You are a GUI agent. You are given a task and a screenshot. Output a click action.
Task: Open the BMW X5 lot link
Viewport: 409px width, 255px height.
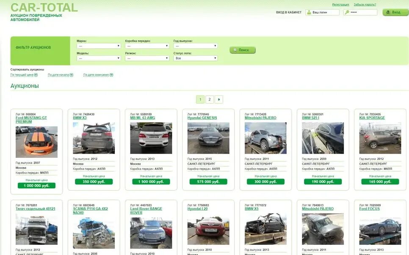click(251, 209)
